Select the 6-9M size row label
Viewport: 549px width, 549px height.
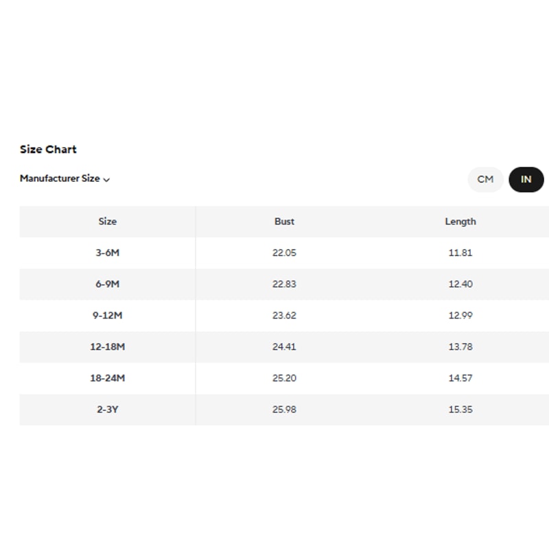[x=108, y=284]
